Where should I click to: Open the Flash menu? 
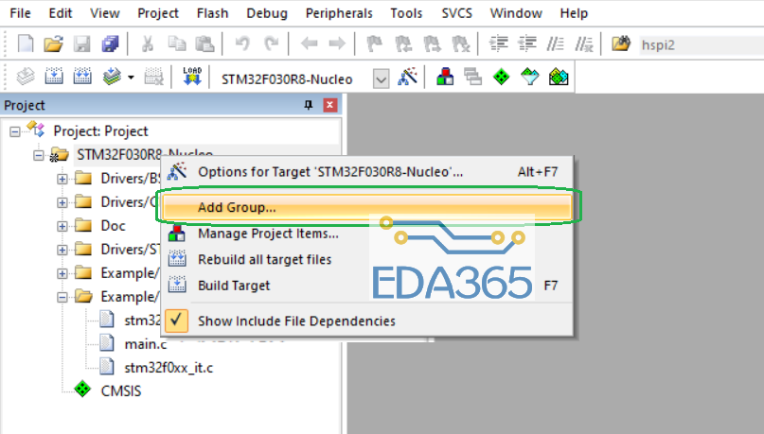tap(212, 13)
